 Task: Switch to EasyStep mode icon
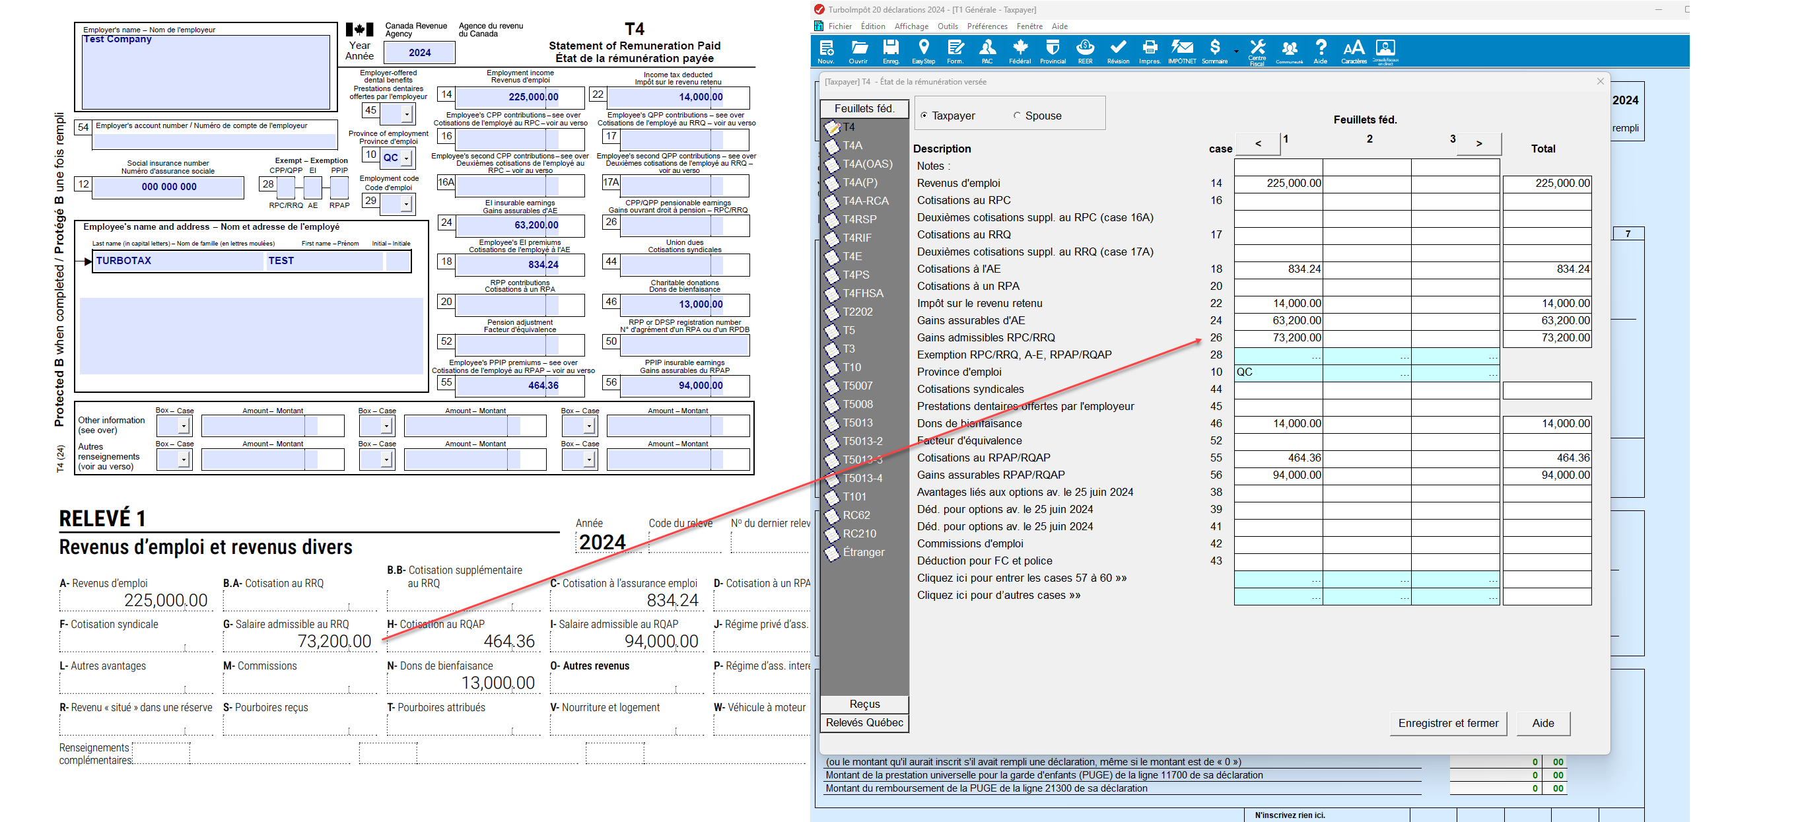(923, 50)
